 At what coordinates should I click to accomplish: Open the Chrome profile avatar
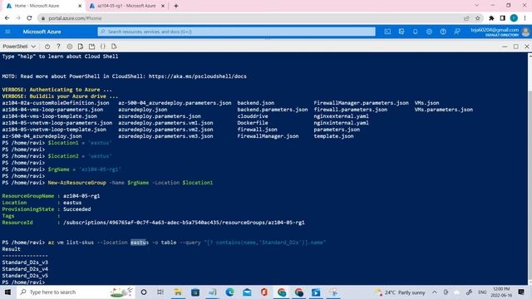tap(514, 18)
